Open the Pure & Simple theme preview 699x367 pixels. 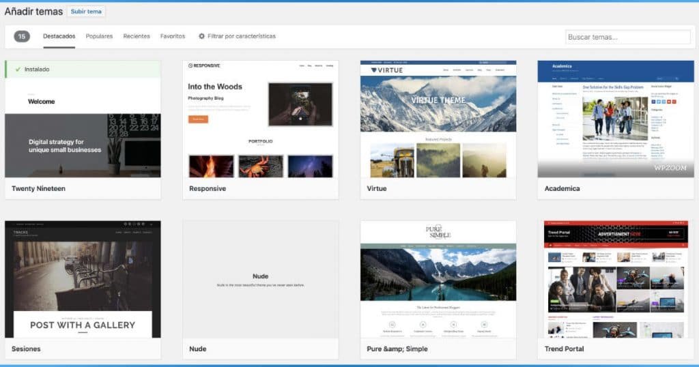tap(438, 279)
